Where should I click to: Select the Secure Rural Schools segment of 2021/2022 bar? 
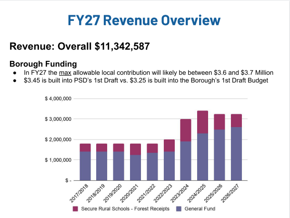pyautogui.click(x=152, y=148)
